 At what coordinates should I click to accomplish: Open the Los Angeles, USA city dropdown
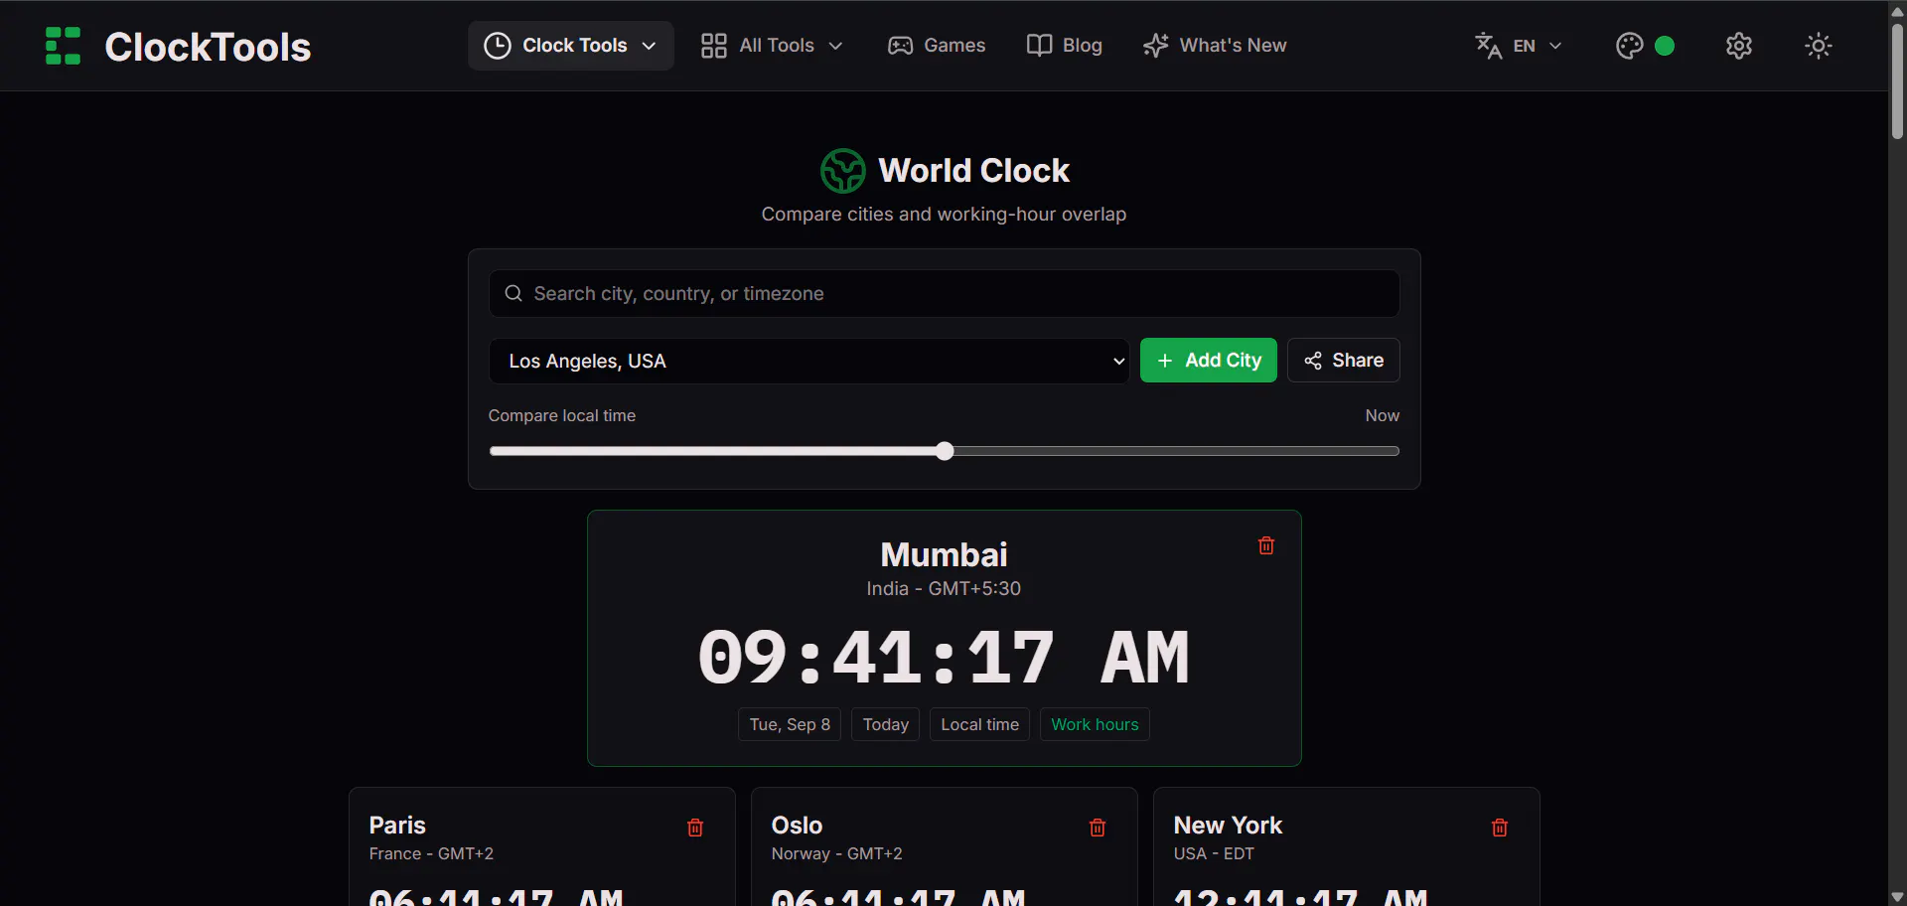[808, 361]
